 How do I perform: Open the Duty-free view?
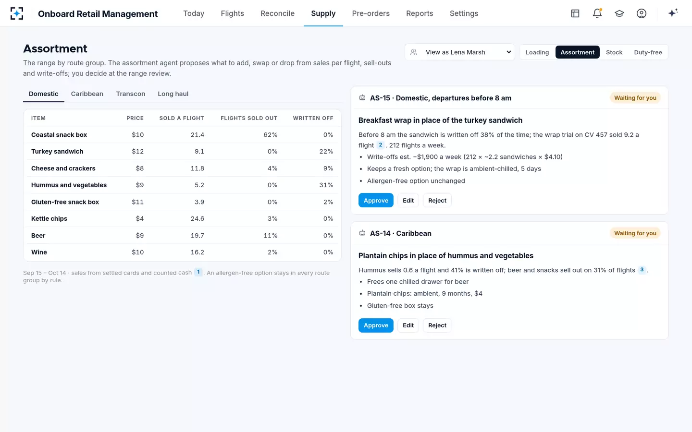pos(648,52)
